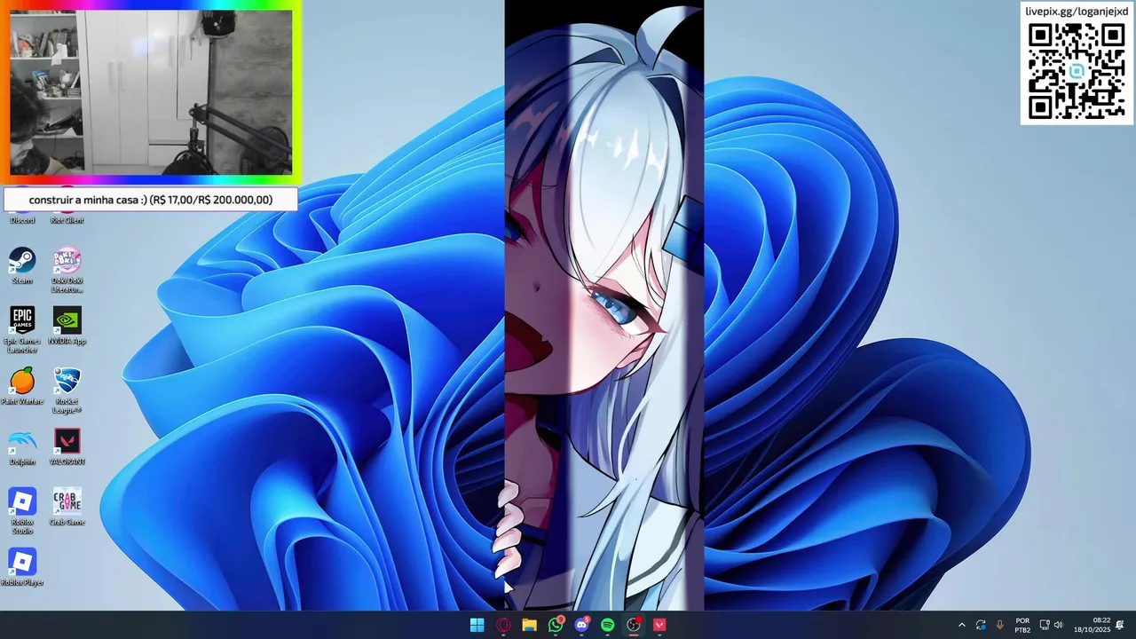Open the Rocket League shortcut
The width and height of the screenshot is (1136, 639).
[67, 390]
